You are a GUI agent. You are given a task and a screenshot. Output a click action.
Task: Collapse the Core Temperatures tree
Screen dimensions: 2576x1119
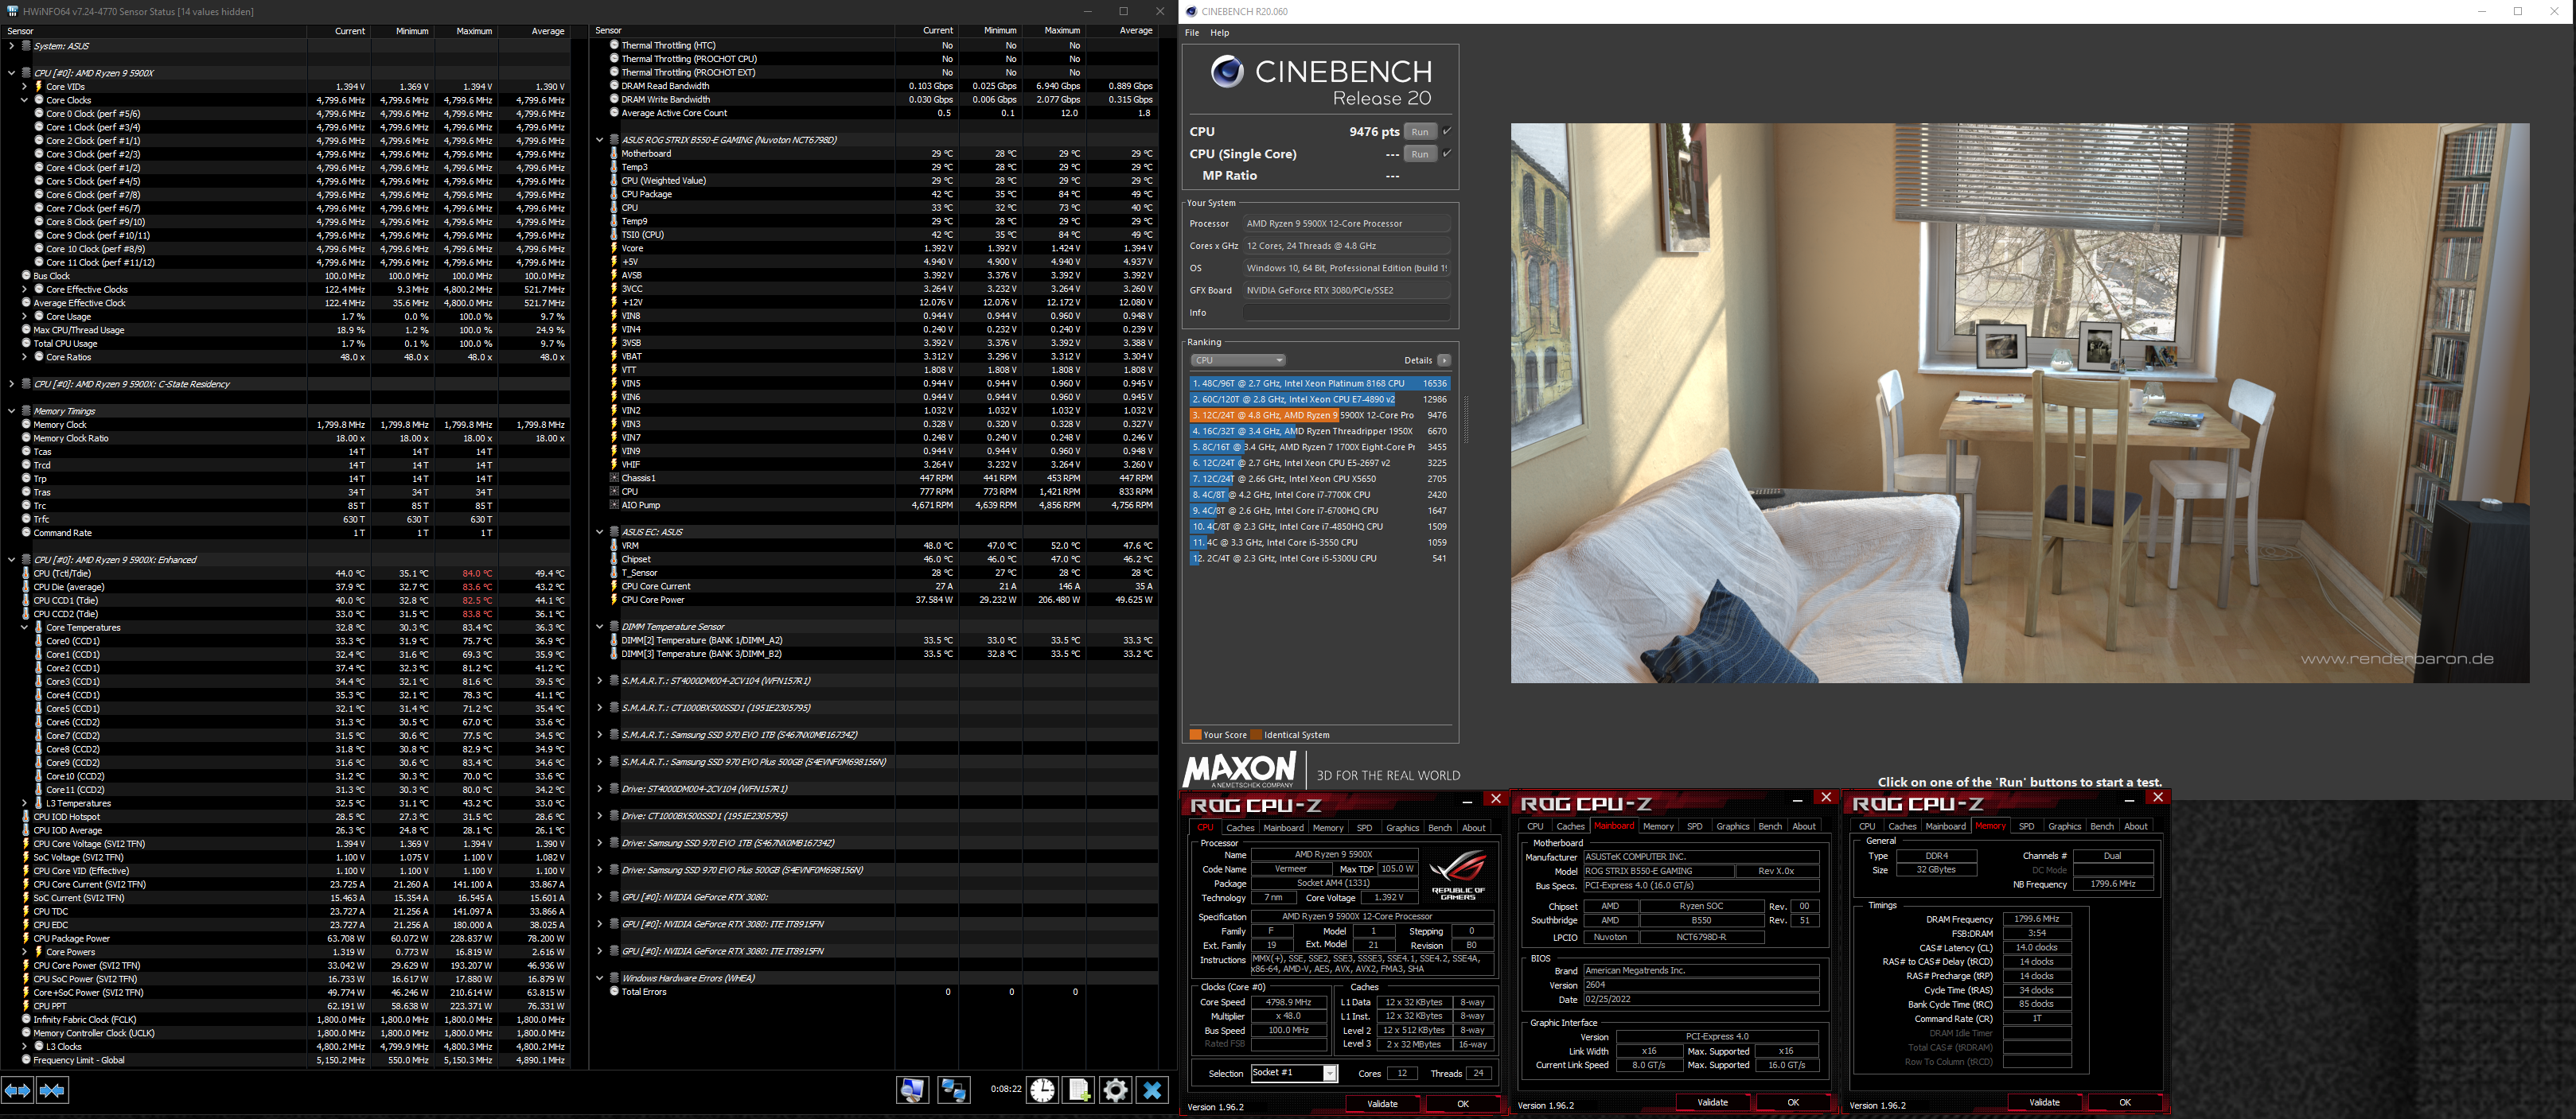click(24, 627)
